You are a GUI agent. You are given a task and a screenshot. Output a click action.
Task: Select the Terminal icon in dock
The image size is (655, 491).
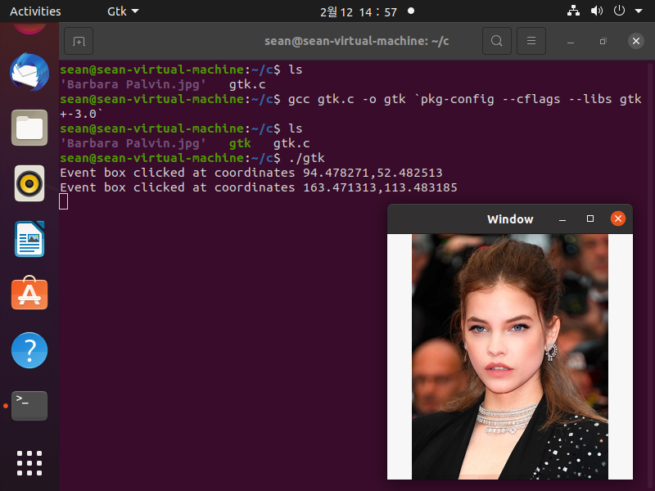(29, 406)
